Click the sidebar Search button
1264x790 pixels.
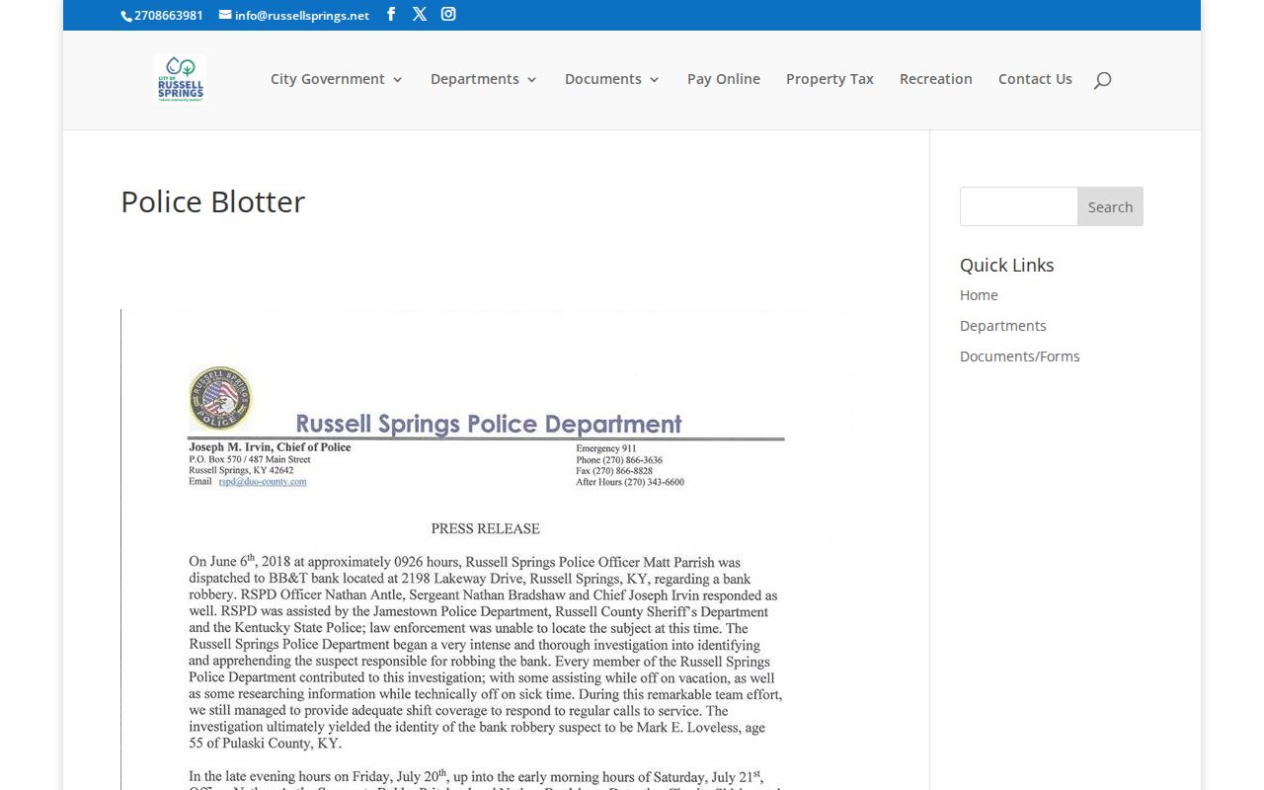pos(1110,206)
